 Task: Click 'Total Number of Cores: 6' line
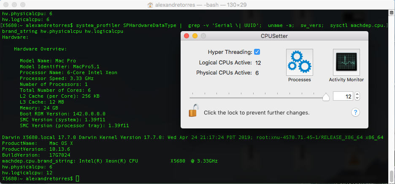[x=55, y=90]
